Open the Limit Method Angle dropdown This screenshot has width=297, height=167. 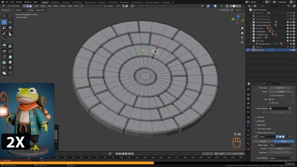tap(280, 158)
